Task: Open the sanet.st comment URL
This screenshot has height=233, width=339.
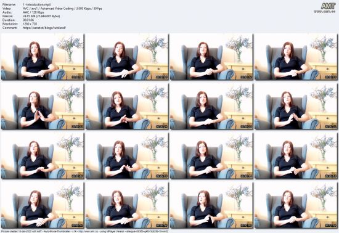Action: (44, 28)
